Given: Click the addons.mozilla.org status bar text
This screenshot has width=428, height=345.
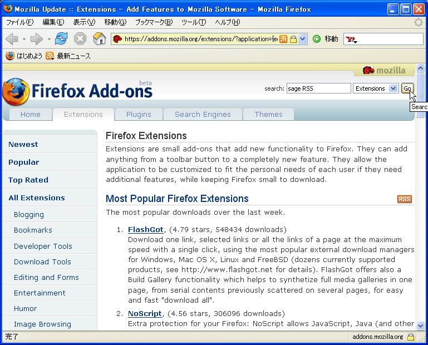Looking at the screenshot, I should [378, 337].
